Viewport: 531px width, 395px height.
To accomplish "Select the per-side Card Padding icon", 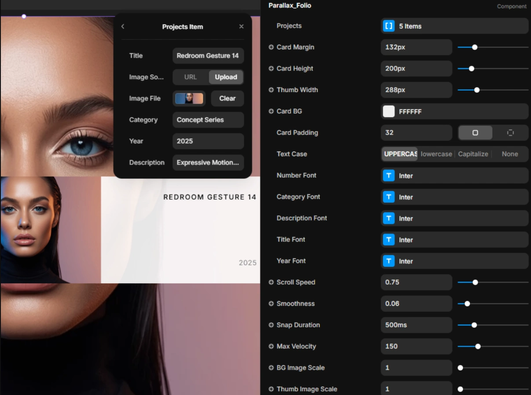I will (x=510, y=133).
